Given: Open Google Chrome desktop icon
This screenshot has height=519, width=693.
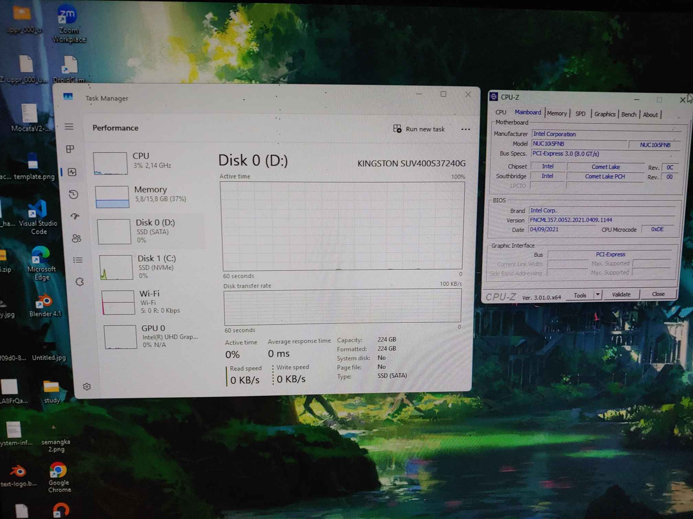Looking at the screenshot, I should 58,477.
